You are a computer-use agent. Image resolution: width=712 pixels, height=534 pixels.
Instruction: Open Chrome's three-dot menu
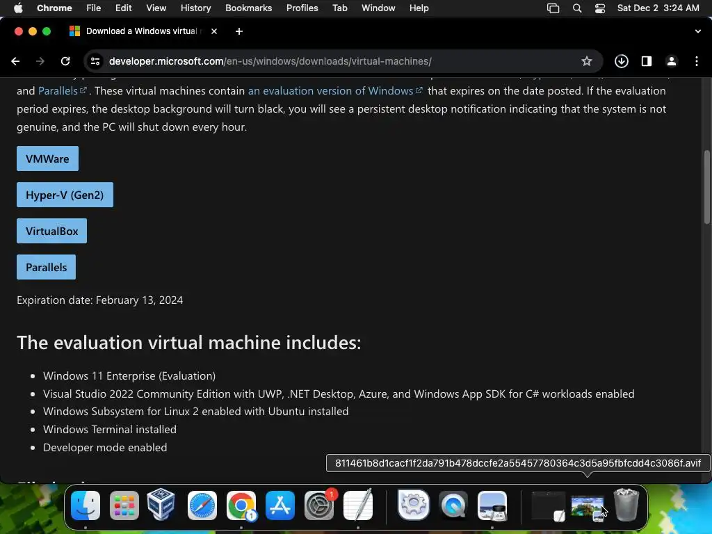697,61
